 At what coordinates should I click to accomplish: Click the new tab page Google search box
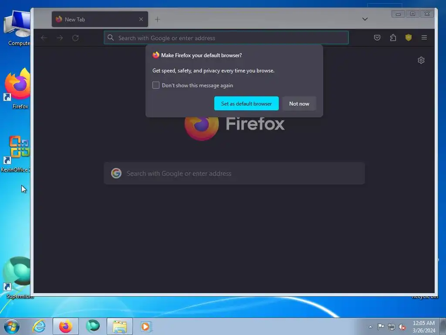[234, 173]
